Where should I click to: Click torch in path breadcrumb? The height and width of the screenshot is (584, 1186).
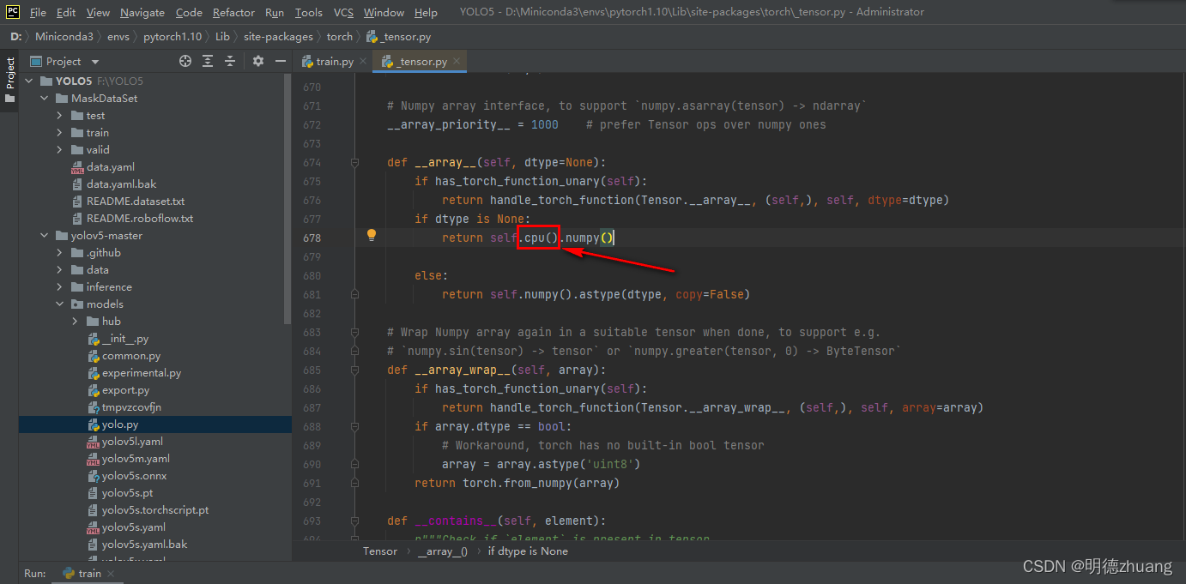point(340,36)
